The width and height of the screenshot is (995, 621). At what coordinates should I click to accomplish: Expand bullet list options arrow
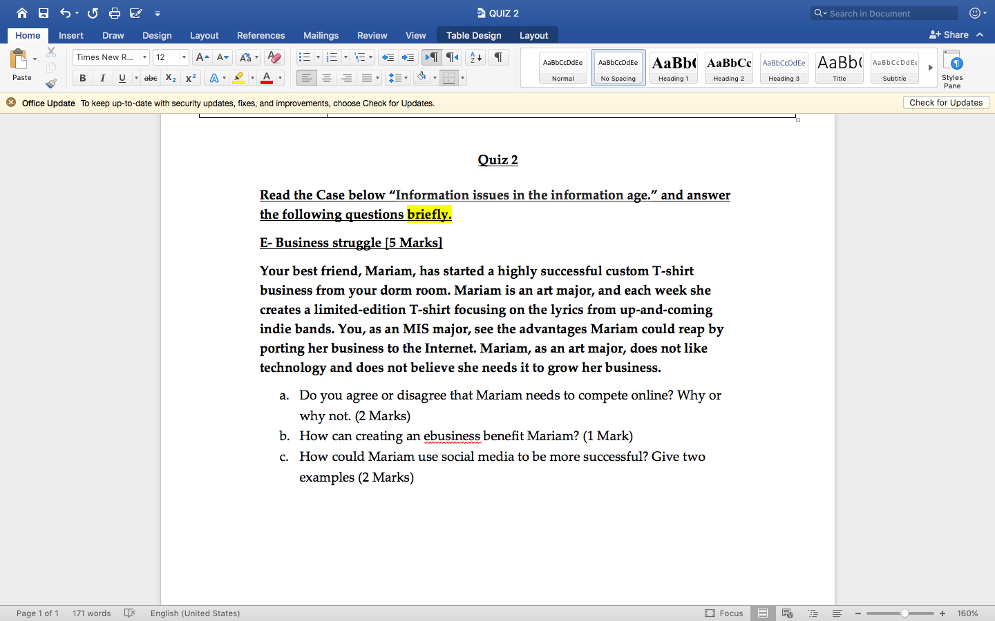[x=318, y=57]
